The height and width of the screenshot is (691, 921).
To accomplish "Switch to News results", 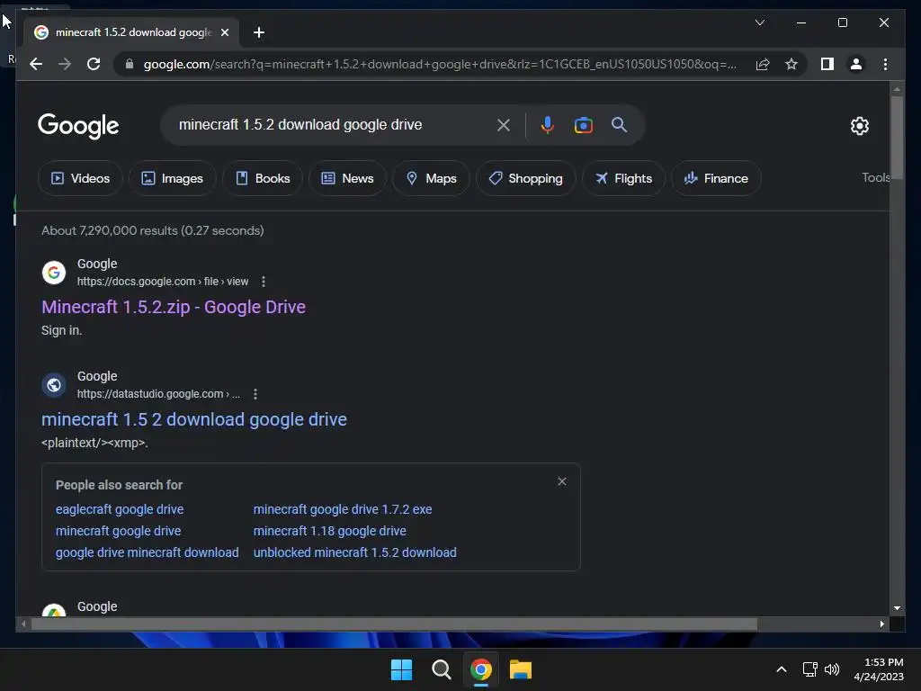I will (x=347, y=178).
